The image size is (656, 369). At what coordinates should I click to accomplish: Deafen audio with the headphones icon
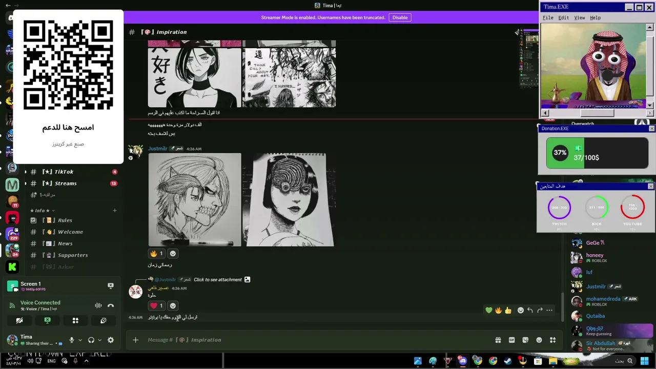tap(91, 340)
